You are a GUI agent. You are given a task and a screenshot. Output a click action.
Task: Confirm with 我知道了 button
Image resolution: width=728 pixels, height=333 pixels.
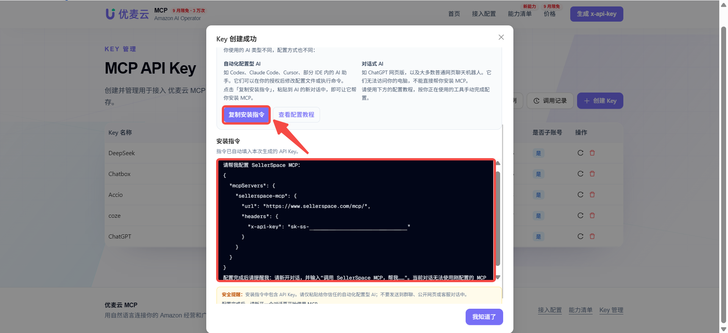[x=484, y=317]
